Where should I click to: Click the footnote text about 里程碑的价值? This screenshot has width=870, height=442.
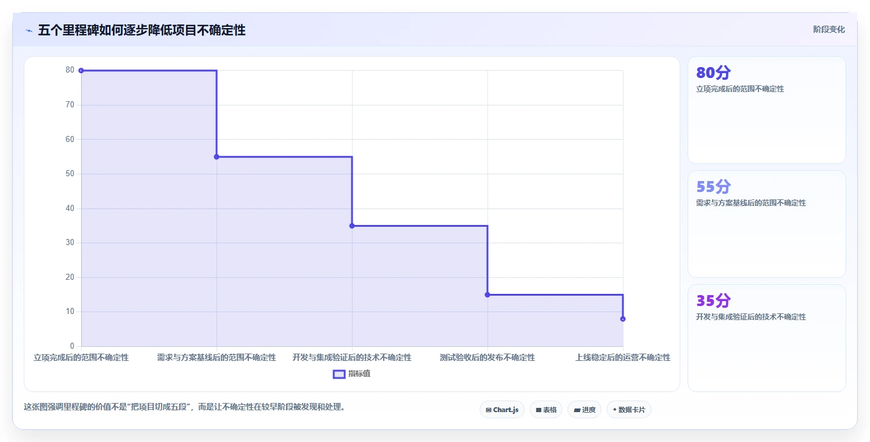(x=184, y=407)
